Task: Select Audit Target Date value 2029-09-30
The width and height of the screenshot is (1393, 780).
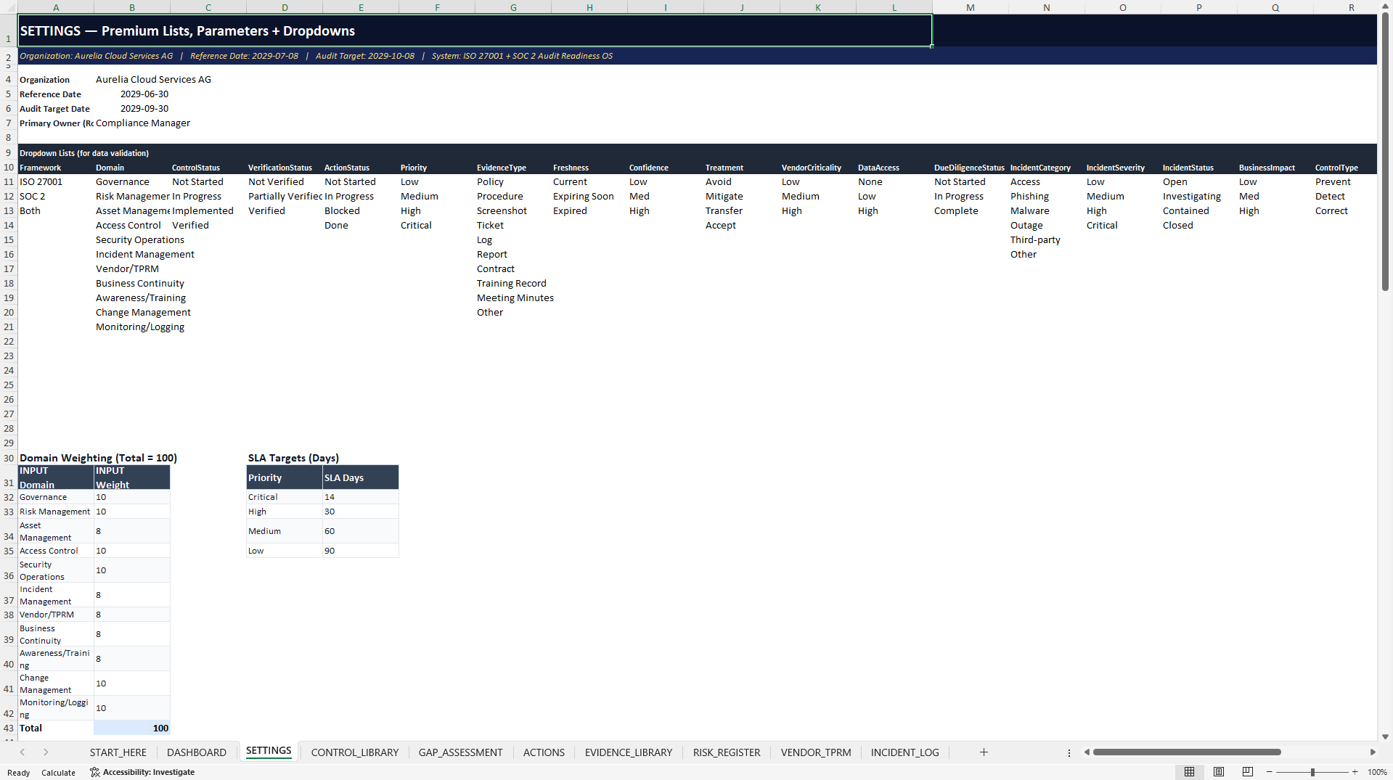Action: (132, 109)
